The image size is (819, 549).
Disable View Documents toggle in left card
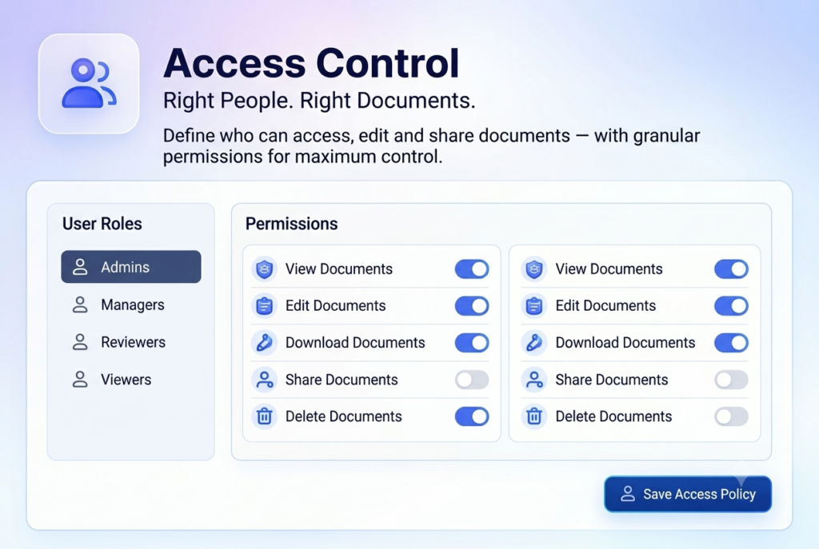click(472, 269)
